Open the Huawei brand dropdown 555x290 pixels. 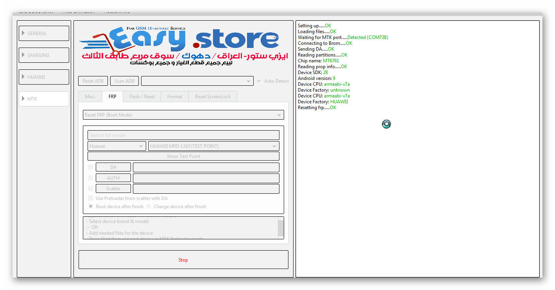tap(117, 146)
